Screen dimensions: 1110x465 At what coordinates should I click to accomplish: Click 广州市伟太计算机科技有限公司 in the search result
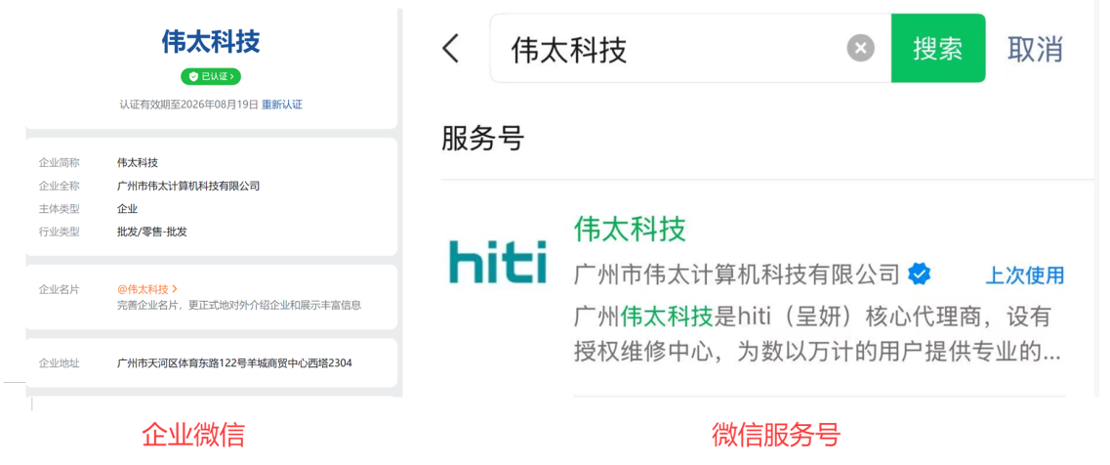point(736,275)
